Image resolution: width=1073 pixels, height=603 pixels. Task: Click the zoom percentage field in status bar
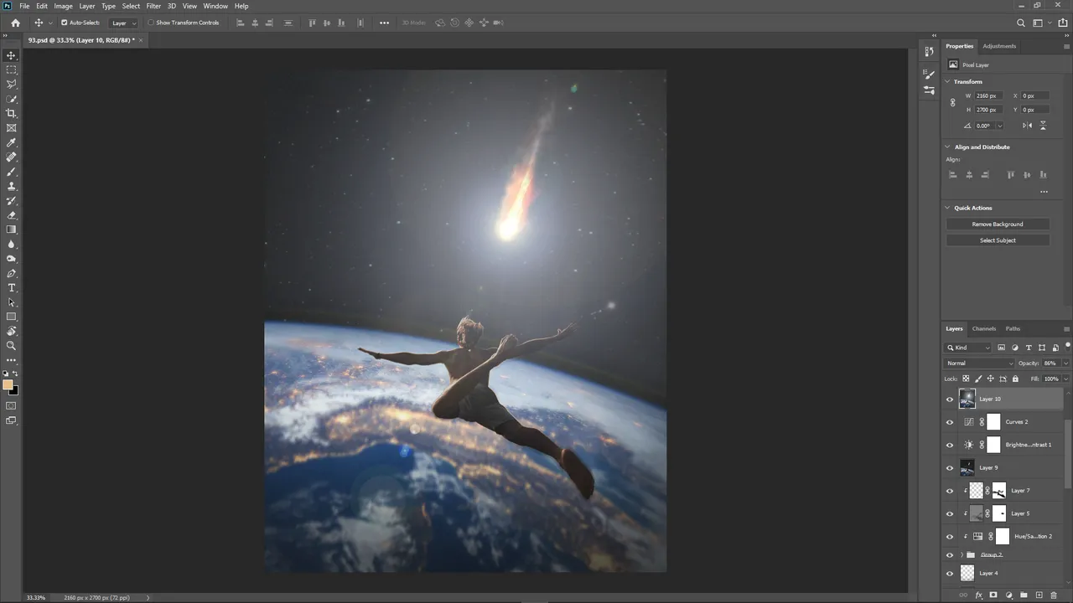coord(36,597)
